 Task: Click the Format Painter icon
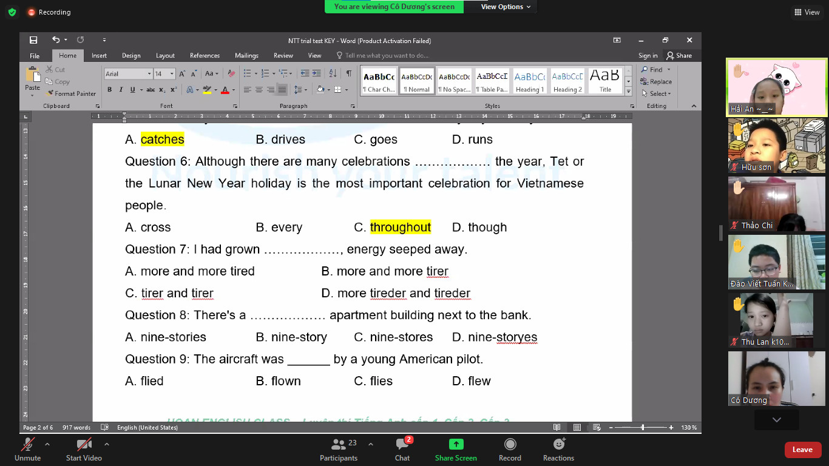pos(50,93)
